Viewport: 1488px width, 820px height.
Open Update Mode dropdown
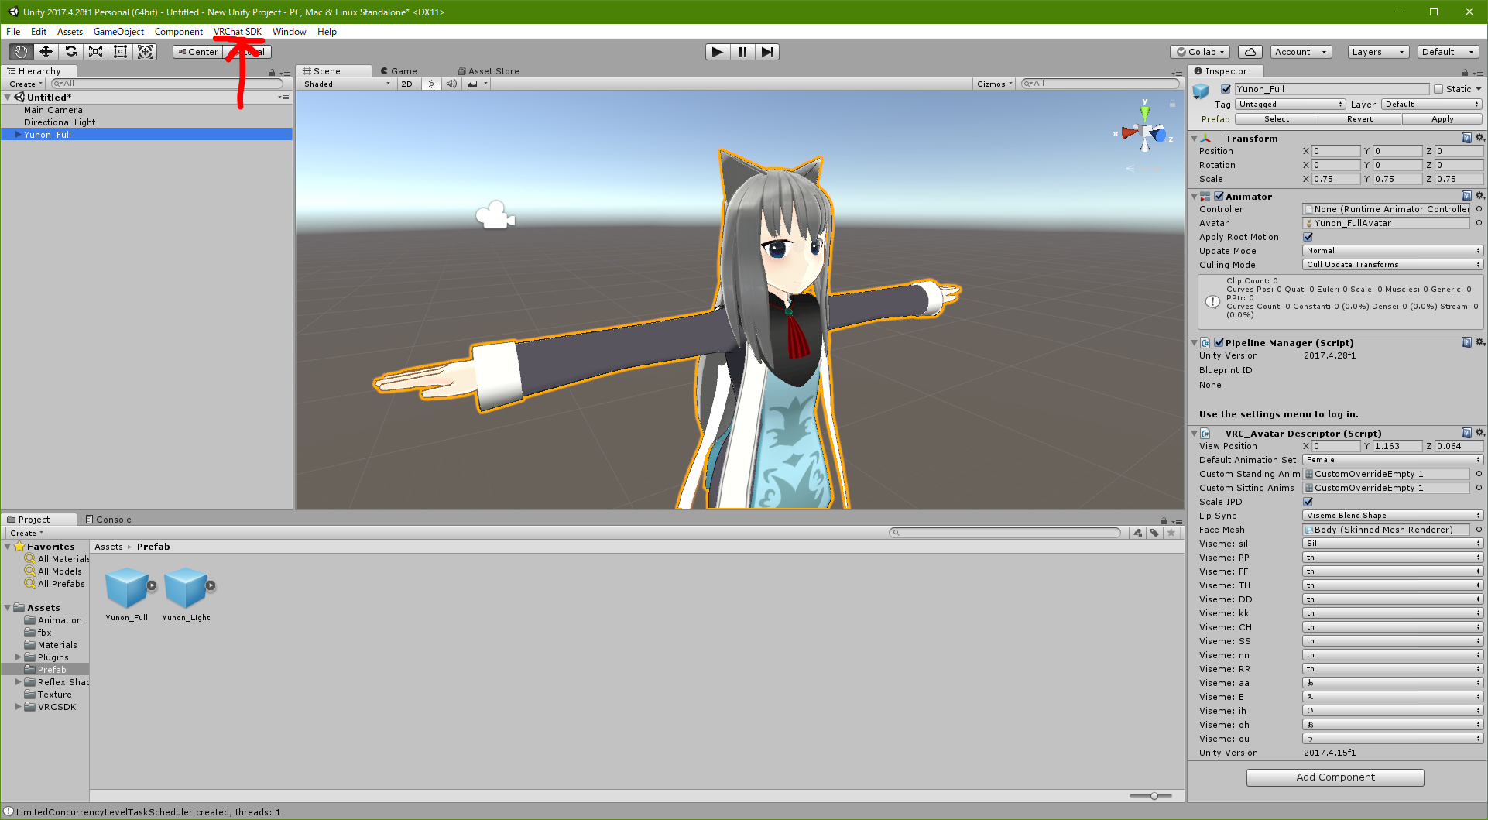(1393, 251)
